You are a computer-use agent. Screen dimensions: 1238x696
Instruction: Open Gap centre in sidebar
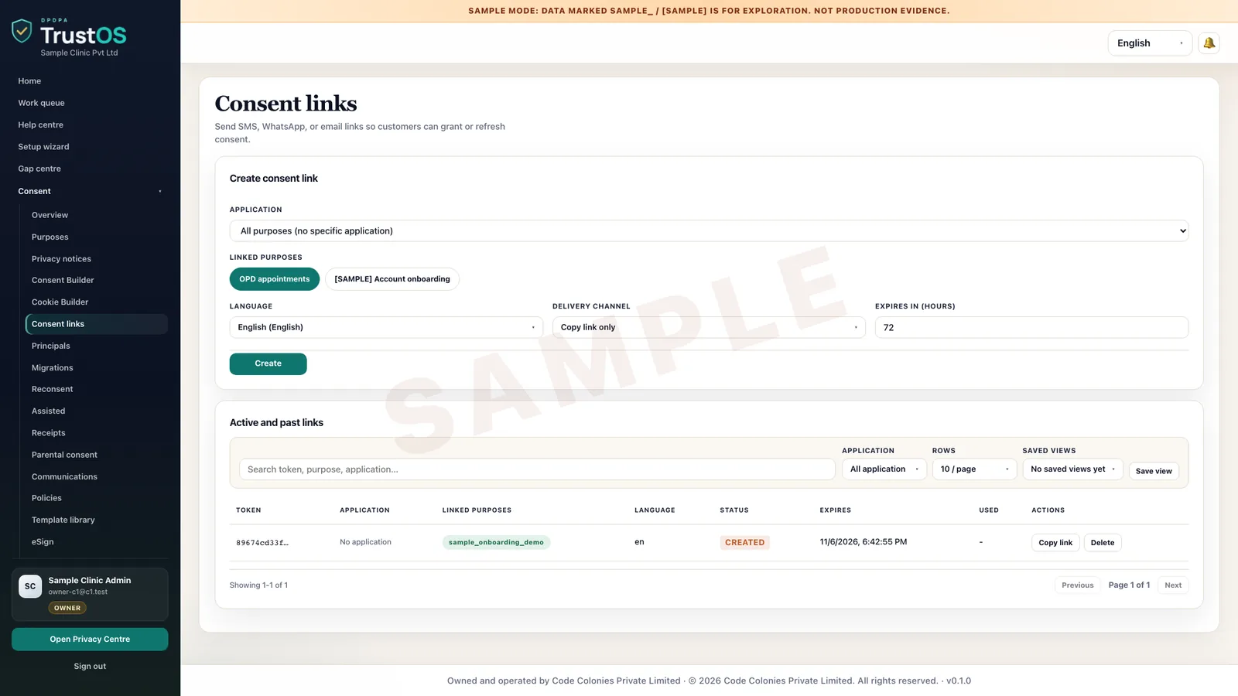click(x=39, y=169)
